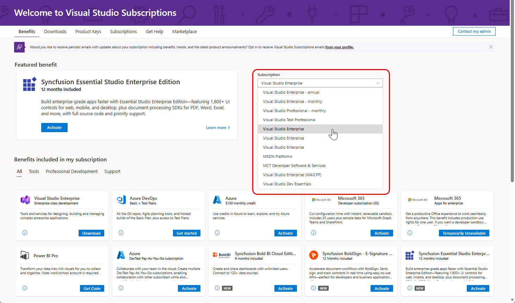
Task: Click the purple notification banner icon
Action: pyautogui.click(x=19, y=47)
